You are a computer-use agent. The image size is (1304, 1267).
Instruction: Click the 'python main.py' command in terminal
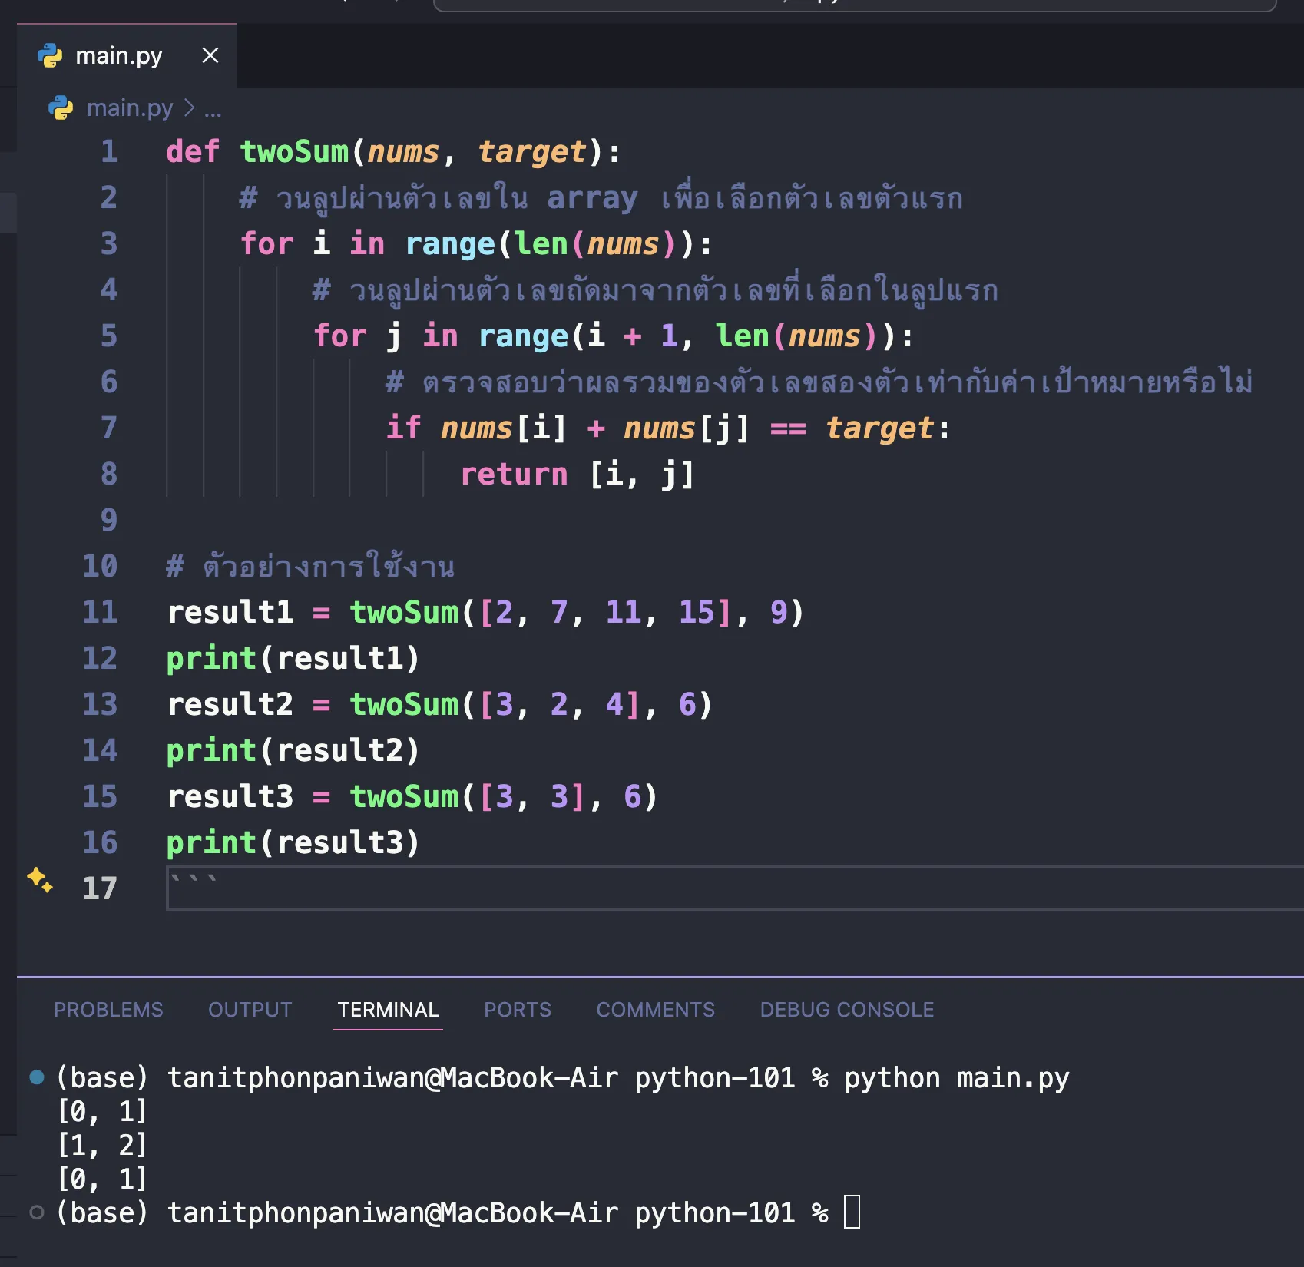click(x=957, y=1077)
